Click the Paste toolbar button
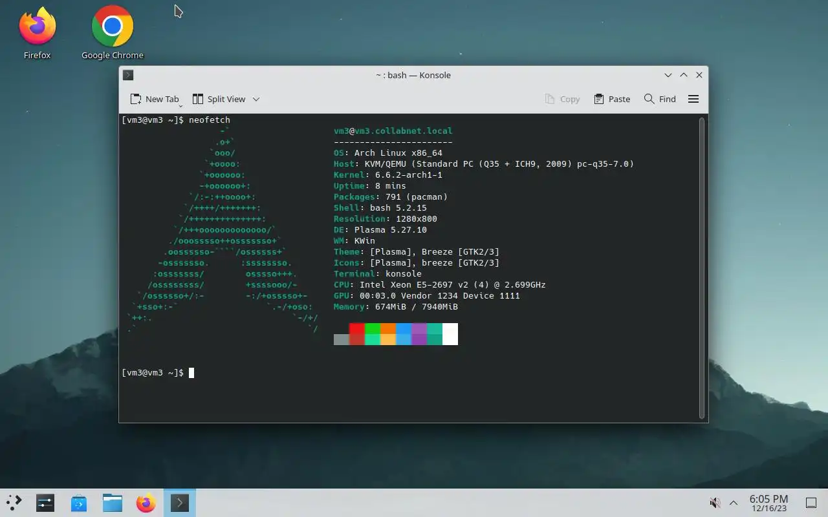The image size is (828, 517). 611,99
